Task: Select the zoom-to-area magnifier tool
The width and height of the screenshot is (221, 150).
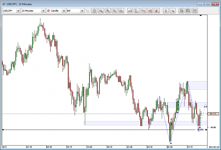Action: click(x=101, y=11)
